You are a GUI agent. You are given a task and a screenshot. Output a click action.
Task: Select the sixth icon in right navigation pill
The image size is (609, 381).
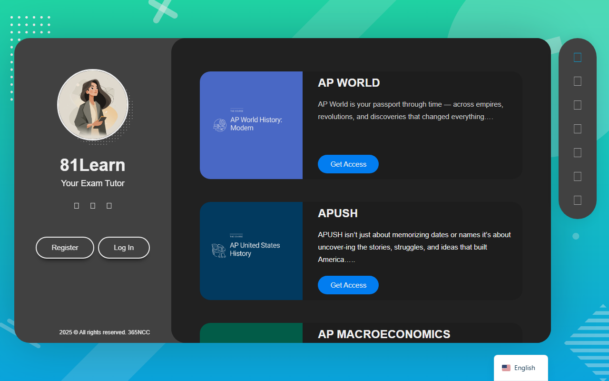point(578,177)
